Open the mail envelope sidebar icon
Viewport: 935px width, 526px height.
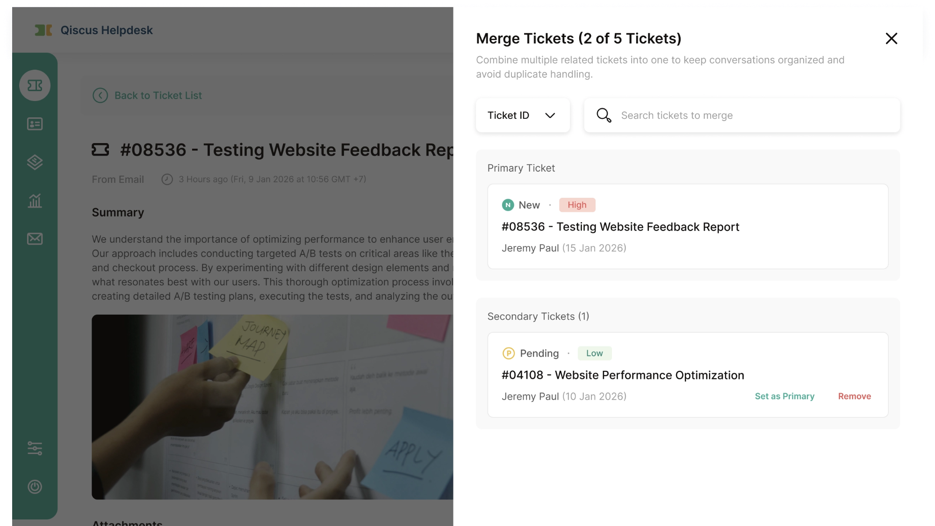coord(35,239)
